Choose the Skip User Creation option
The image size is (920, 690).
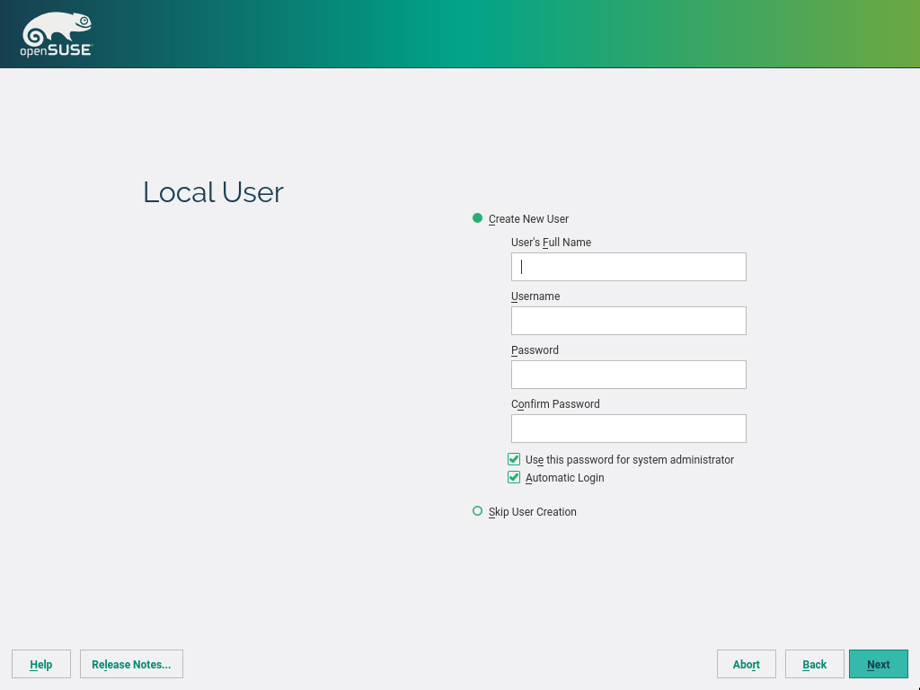478,511
